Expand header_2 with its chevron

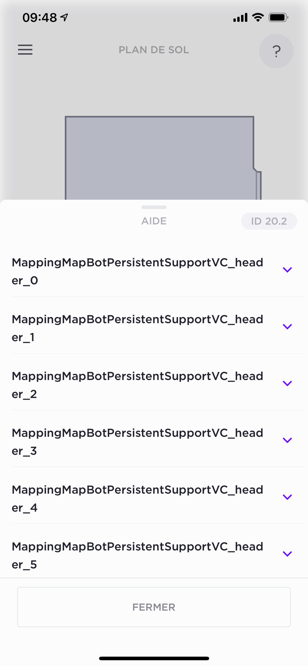tap(287, 383)
